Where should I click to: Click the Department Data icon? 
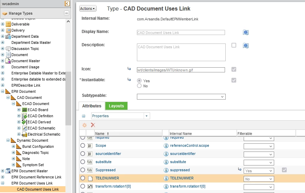click(x=8, y=36)
